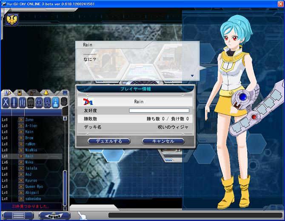Click the eye icon beside raMon

21,144
